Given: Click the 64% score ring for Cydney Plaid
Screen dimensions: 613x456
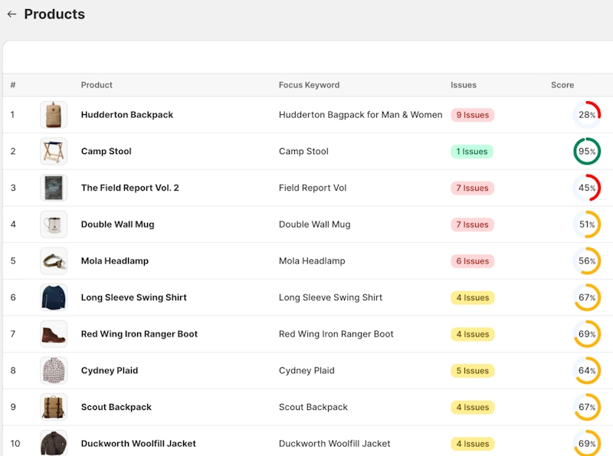Looking at the screenshot, I should 587,370.
